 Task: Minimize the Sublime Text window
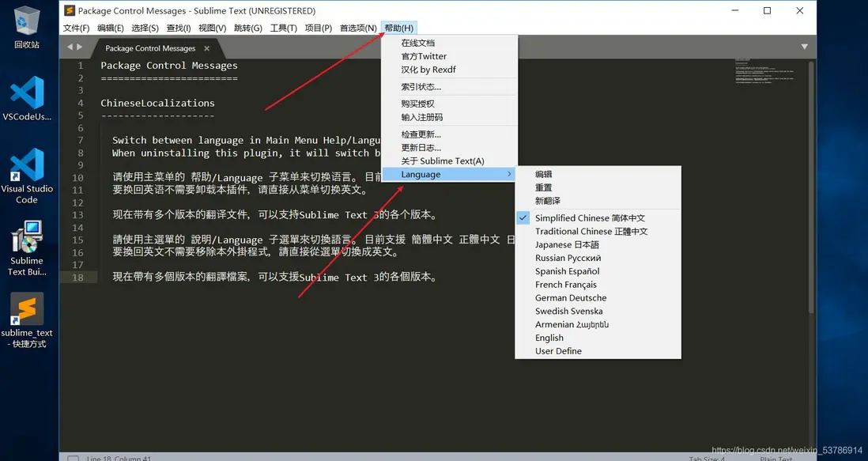[735, 10]
